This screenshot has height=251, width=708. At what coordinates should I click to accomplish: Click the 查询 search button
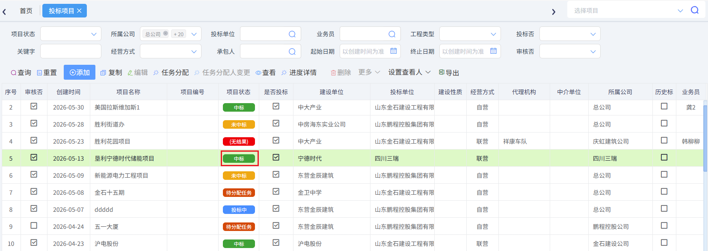tap(21, 72)
